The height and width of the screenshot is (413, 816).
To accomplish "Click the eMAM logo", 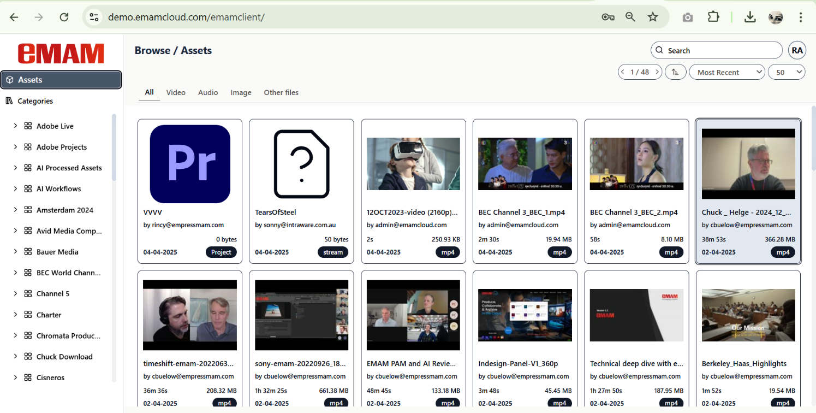I will pyautogui.click(x=61, y=54).
